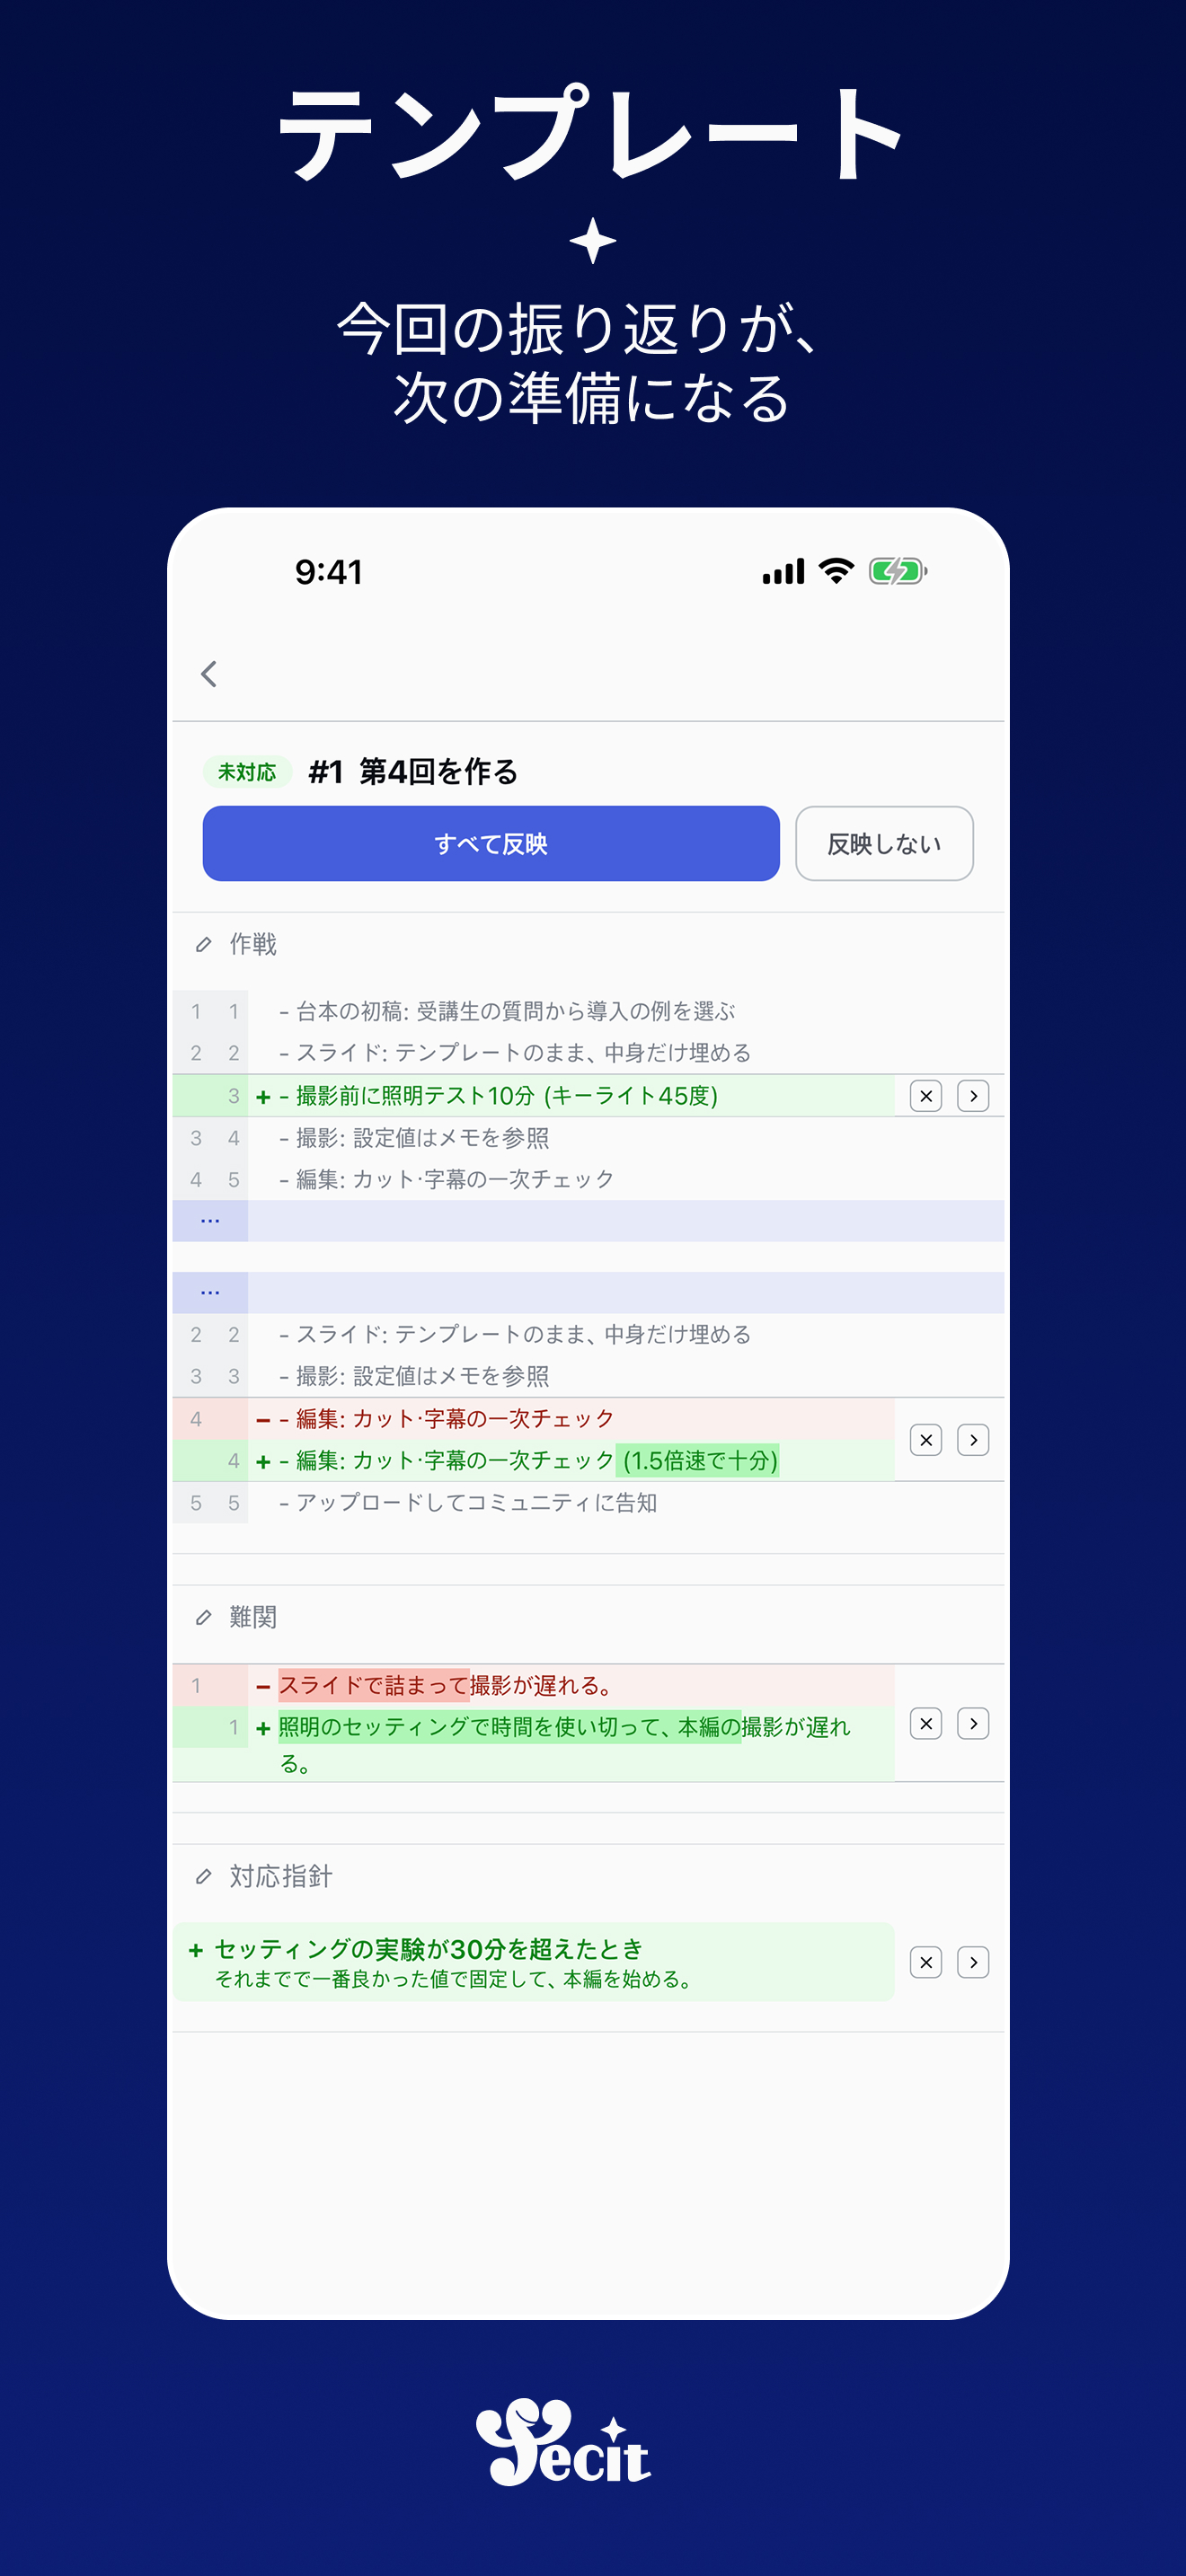Apply the 照明のセッティング change with arrow

click(x=973, y=1724)
